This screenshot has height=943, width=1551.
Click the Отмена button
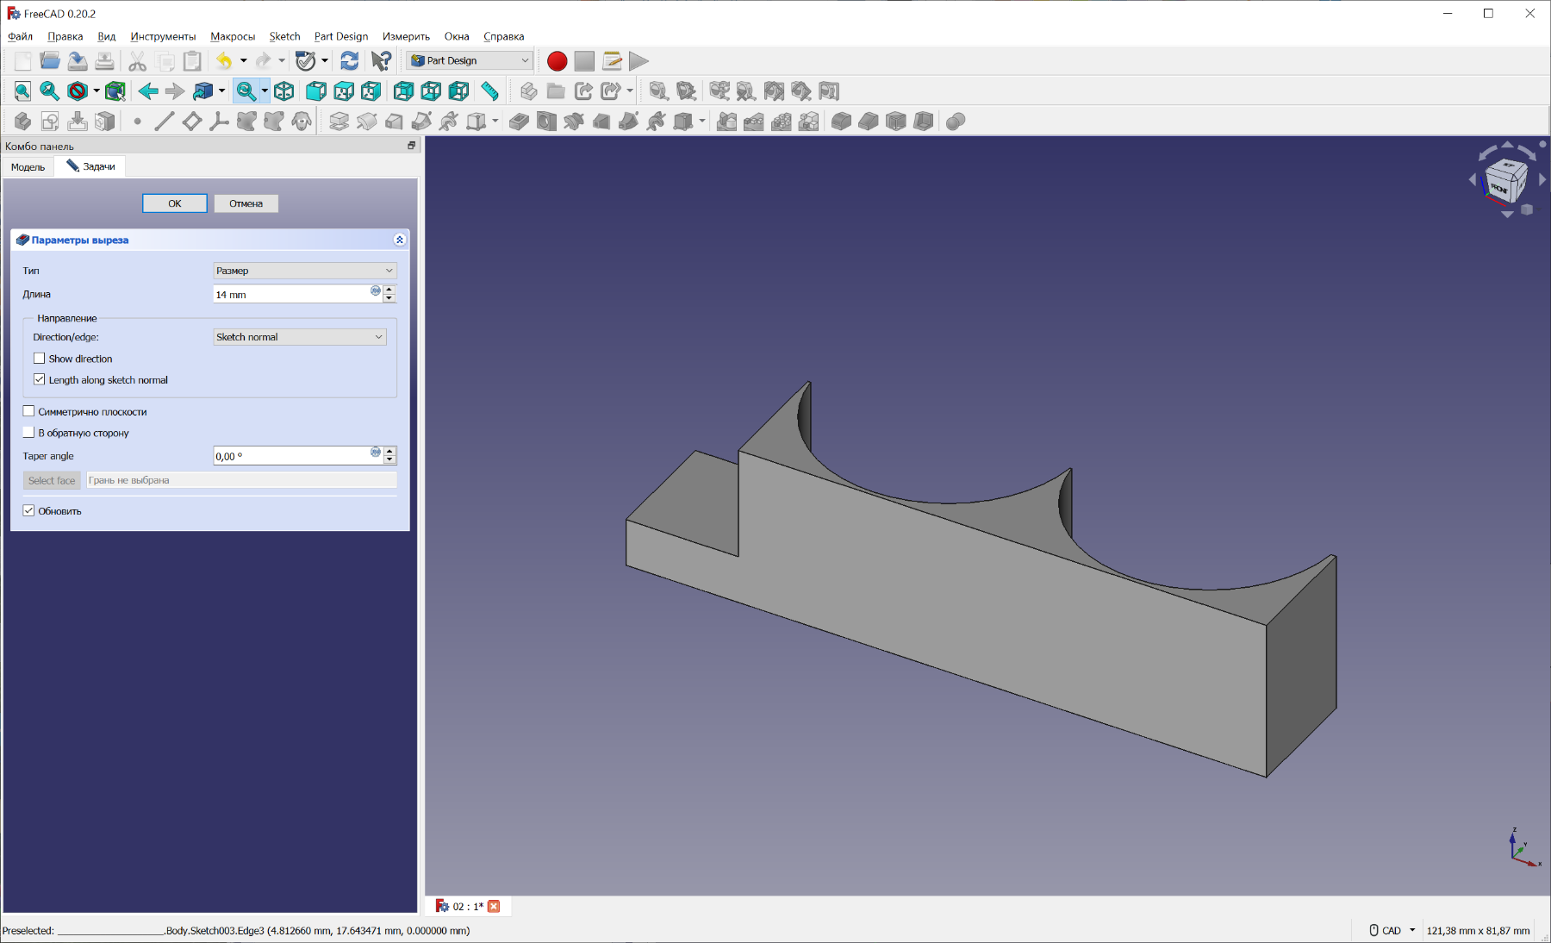246,203
